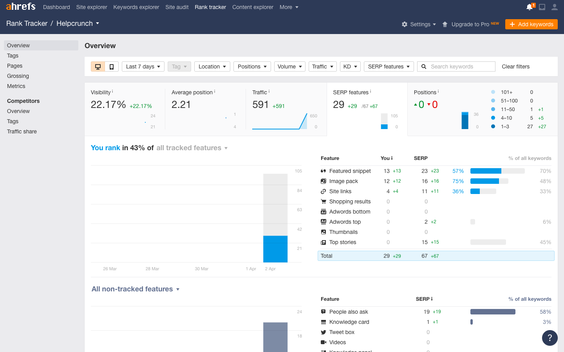The width and height of the screenshot is (564, 352).
Task: Click the Upgrade to Pro arrow icon
Action: click(x=445, y=24)
